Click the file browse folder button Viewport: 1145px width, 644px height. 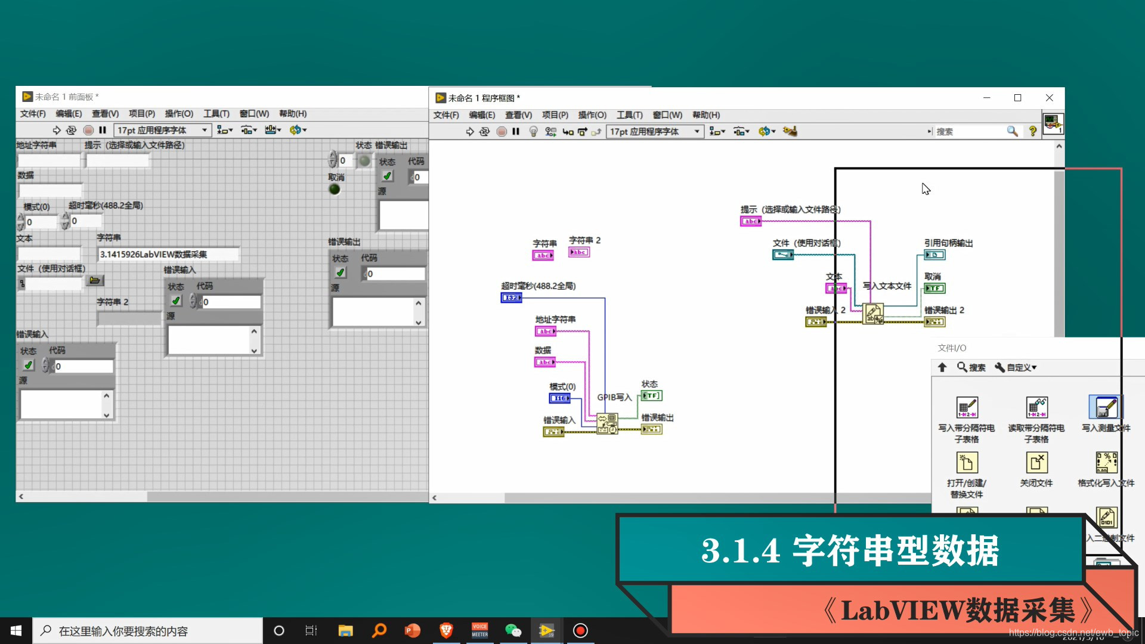pyautogui.click(x=95, y=280)
